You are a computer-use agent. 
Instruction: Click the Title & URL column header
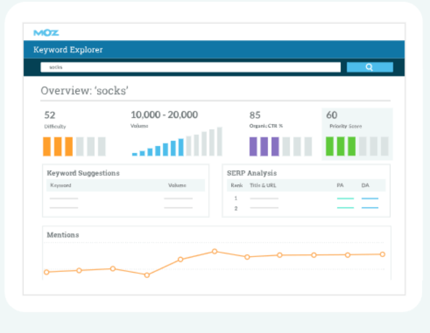tap(263, 185)
